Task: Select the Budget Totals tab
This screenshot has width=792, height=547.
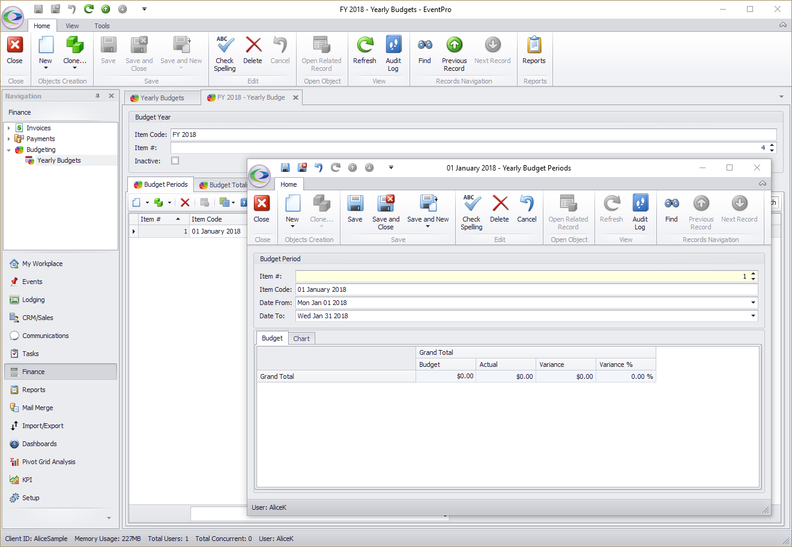Action: tap(222, 185)
